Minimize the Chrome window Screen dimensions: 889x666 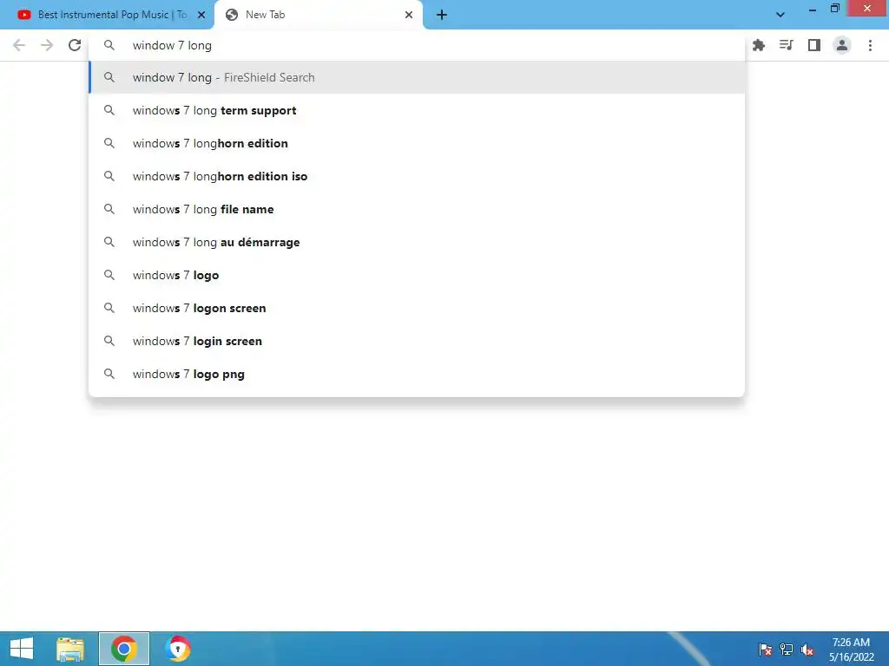pos(813,10)
